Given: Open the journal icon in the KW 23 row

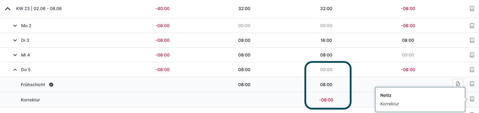Looking at the screenshot, I should click(x=472, y=9).
